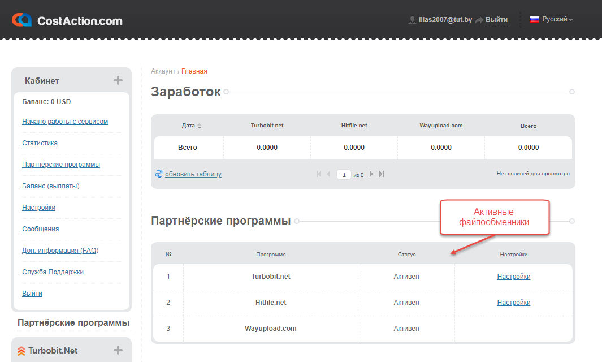
Task: Open Начало работы с сервисом link
Action: (x=65, y=122)
